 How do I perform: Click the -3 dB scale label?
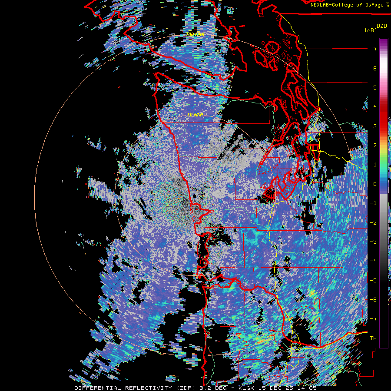(x=373, y=242)
